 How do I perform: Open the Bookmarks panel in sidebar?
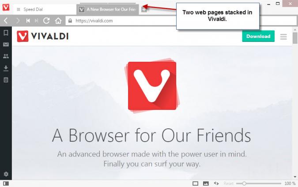tap(6, 33)
